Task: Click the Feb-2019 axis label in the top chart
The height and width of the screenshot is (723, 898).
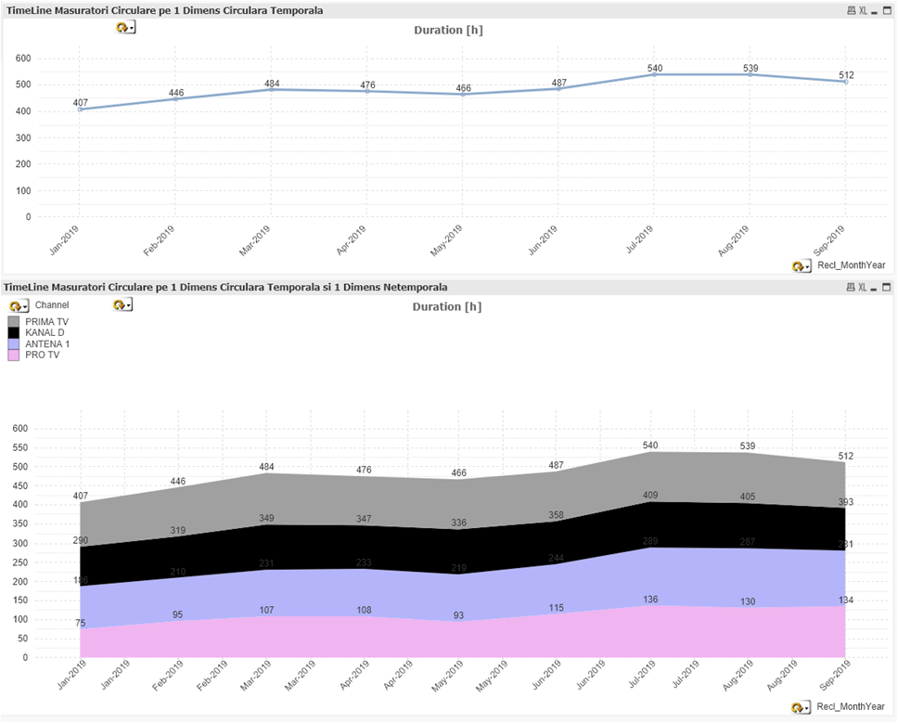Action: [160, 240]
